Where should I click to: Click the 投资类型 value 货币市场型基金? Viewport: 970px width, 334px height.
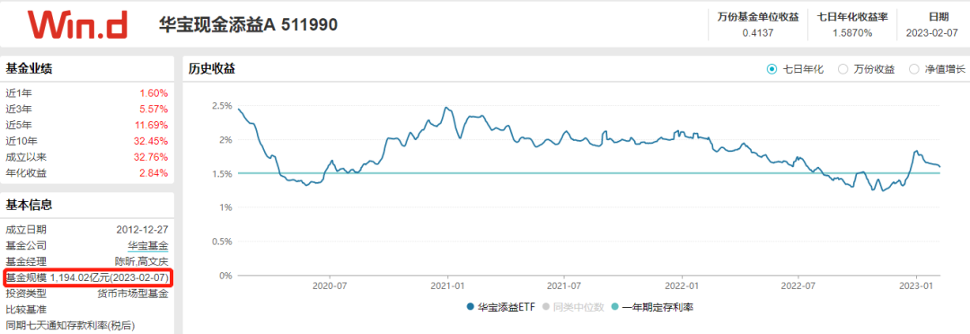point(132,294)
